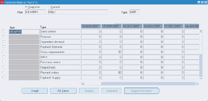Click the Dependent demand type cell
The width and height of the screenshot is (208, 101).
[60, 42]
